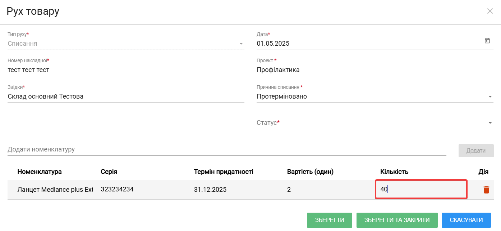Delete the Ланцет Medlance row with trash icon
Image resolution: width=501 pixels, height=231 pixels.
pos(486,190)
